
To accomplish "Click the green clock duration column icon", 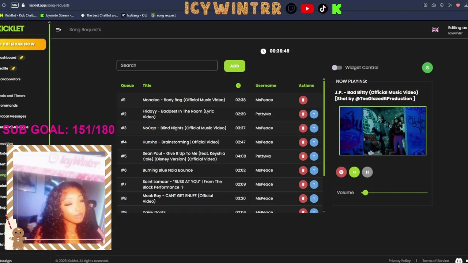I will pyautogui.click(x=238, y=85).
